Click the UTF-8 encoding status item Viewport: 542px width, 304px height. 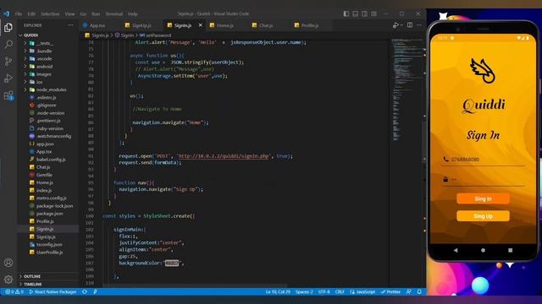[x=324, y=292]
